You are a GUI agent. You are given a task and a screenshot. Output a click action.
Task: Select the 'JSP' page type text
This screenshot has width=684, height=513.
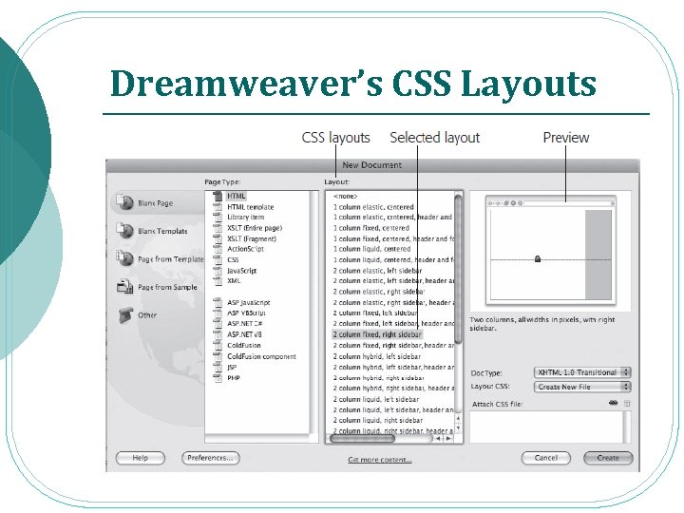232,368
